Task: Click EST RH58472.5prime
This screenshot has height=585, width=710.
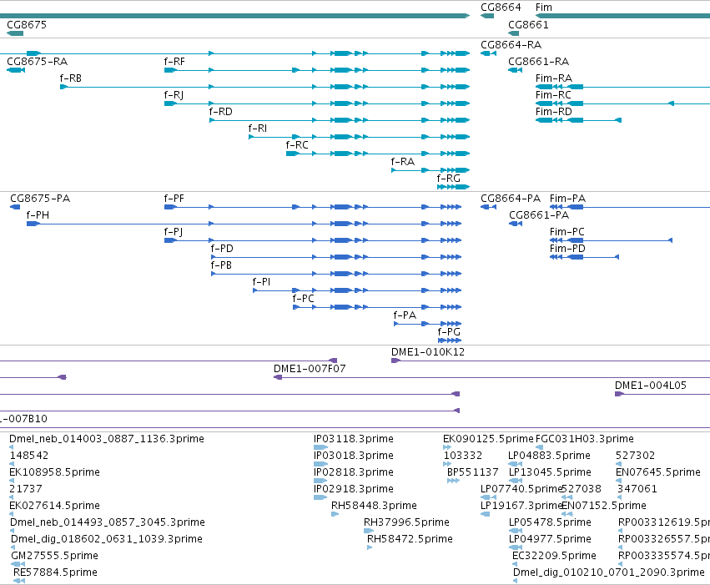Action: 410,539
